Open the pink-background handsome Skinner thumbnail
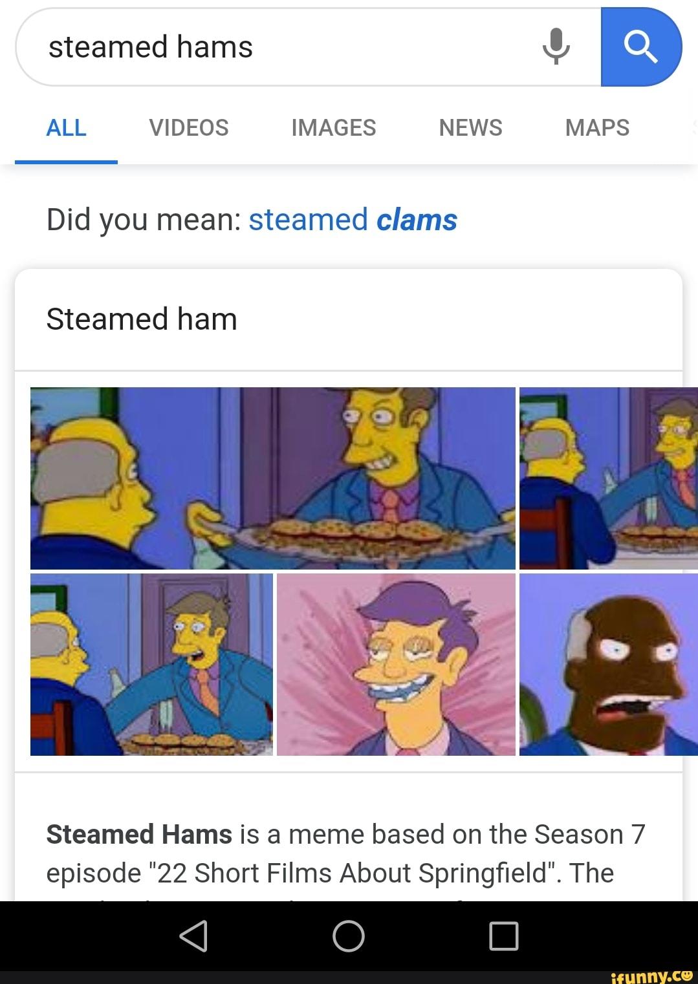Image resolution: width=698 pixels, height=984 pixels. tap(396, 665)
